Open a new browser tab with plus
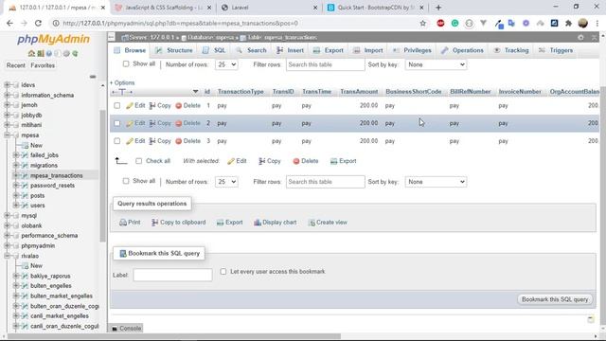 click(x=438, y=8)
